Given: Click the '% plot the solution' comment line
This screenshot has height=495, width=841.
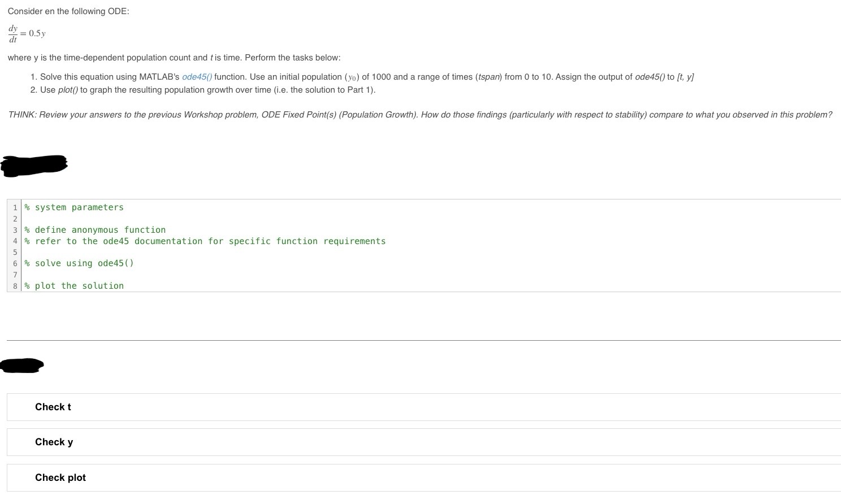Looking at the screenshot, I should coord(74,285).
